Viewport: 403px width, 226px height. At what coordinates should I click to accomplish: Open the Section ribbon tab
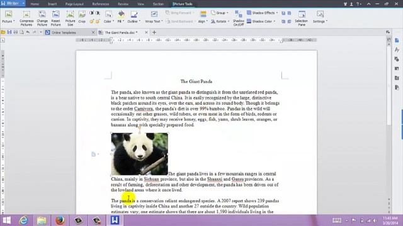point(158,4)
